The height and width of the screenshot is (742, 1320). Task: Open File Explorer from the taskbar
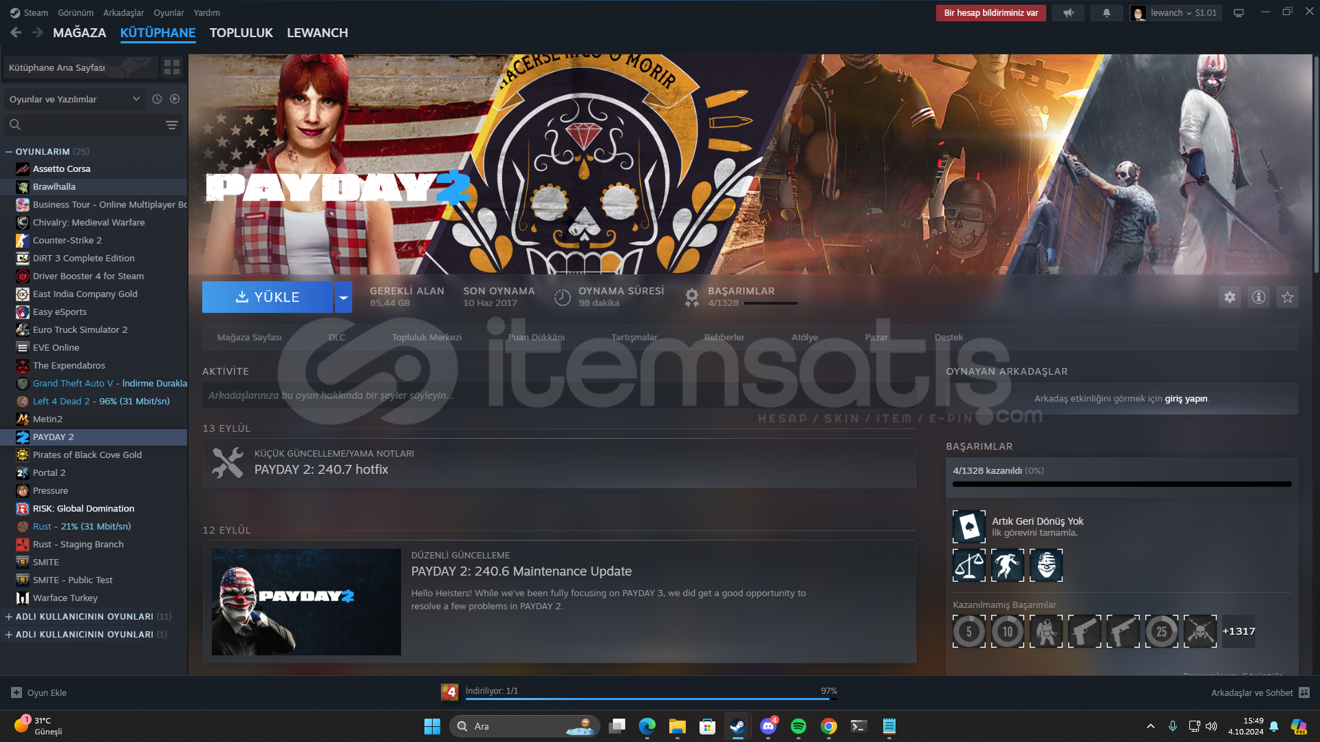[x=678, y=726]
